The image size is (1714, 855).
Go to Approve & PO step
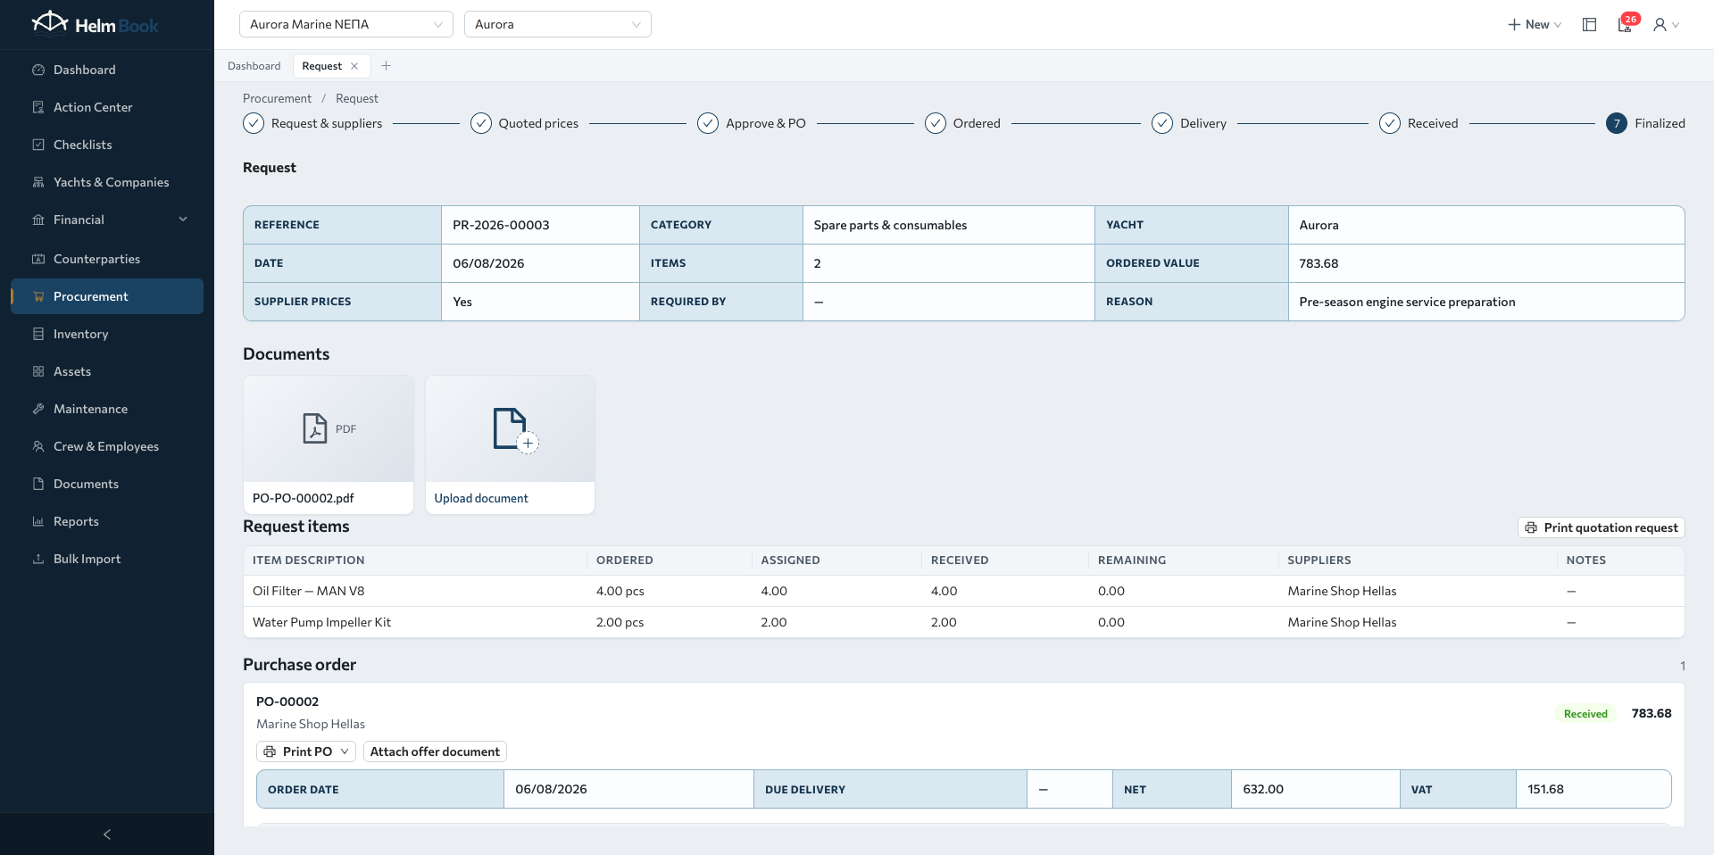click(752, 123)
